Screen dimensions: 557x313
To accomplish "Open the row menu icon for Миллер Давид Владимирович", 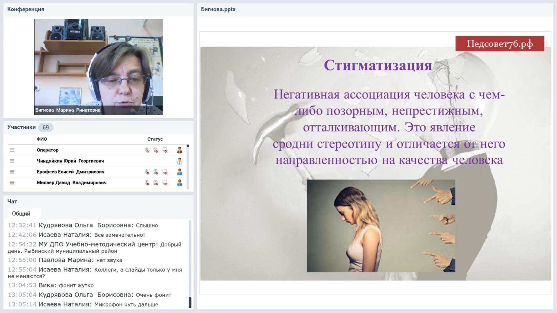I will [12, 183].
